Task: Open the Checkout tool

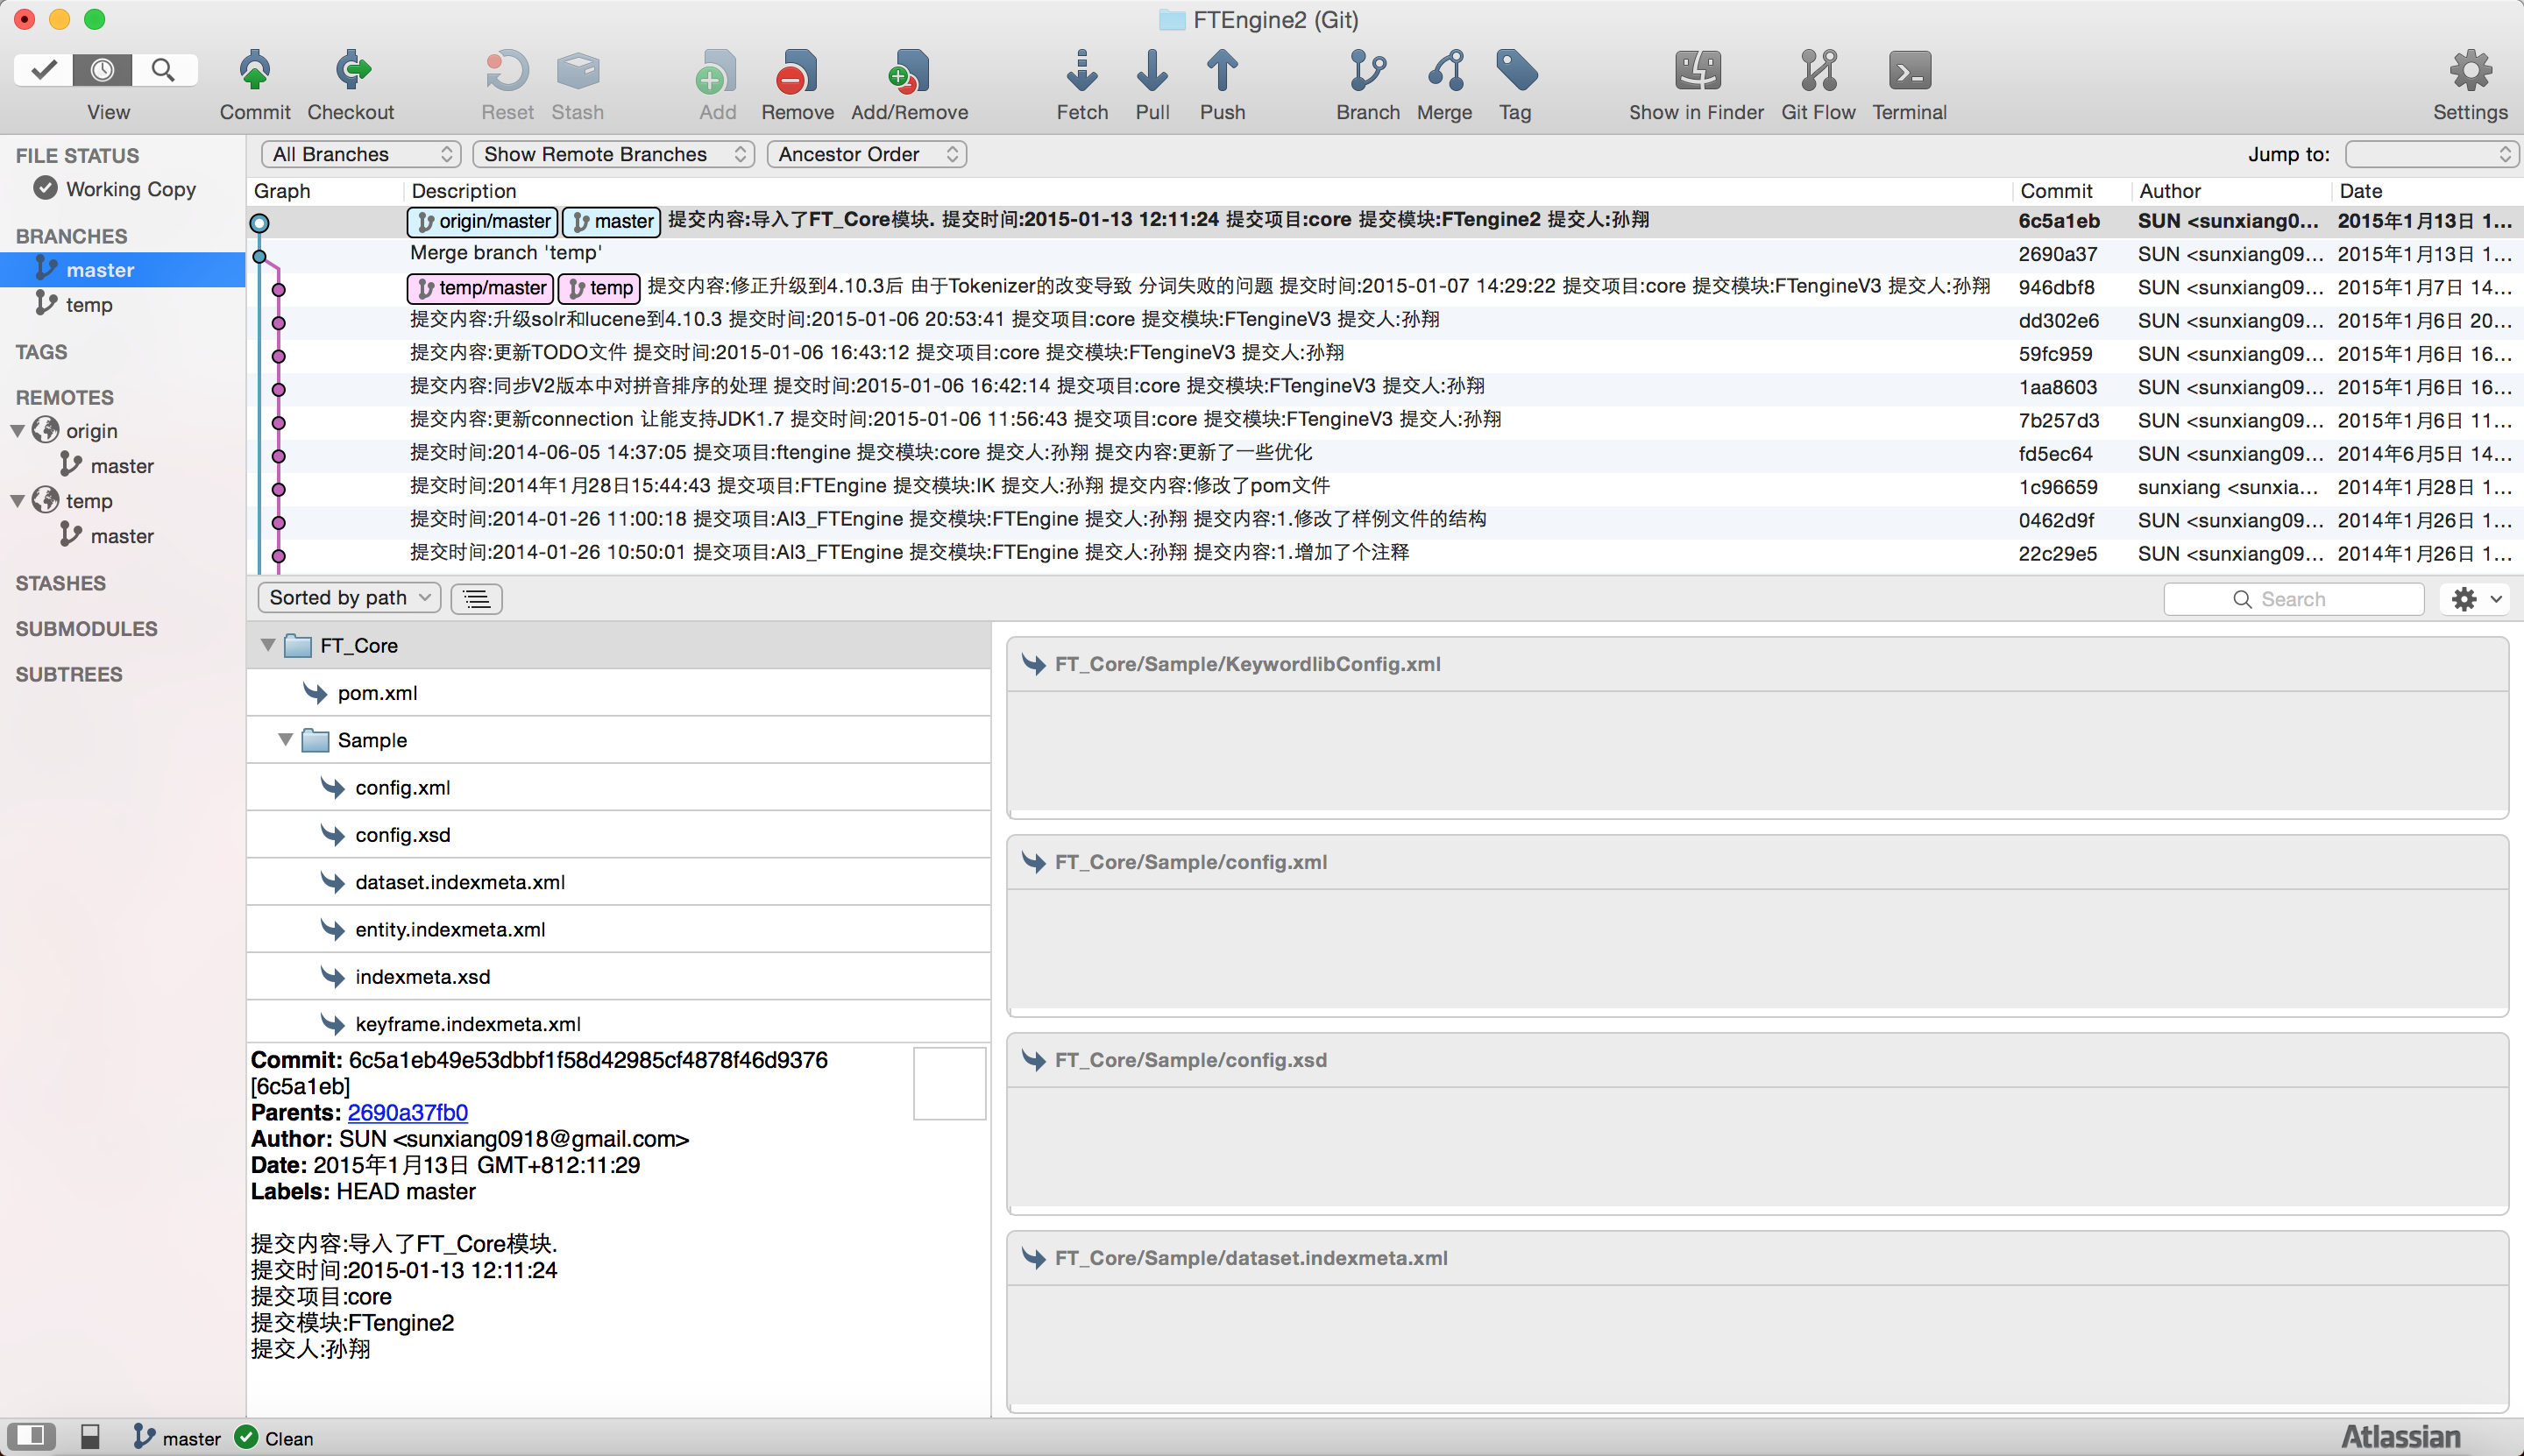Action: click(x=351, y=72)
